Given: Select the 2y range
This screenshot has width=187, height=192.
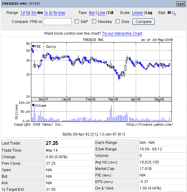Looking at the screenshot, I should [x=51, y=13].
